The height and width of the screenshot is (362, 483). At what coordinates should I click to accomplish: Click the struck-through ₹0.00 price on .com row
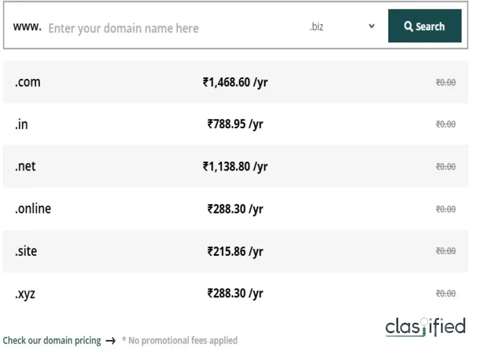click(x=445, y=82)
